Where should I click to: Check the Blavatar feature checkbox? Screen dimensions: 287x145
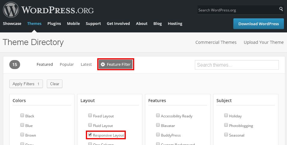[158, 125]
